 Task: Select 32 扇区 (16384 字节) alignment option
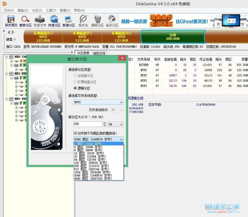98,156
